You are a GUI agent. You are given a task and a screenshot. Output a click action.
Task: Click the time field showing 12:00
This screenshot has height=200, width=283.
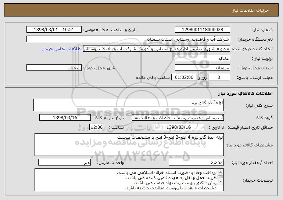(97, 127)
